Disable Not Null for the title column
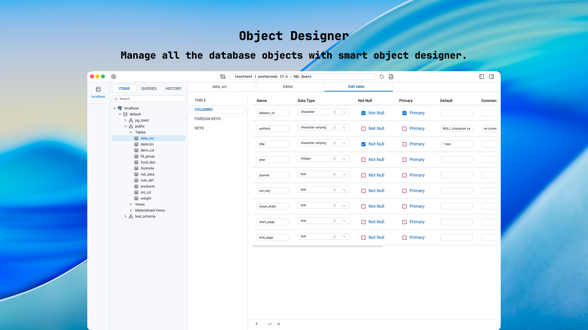The height and width of the screenshot is (330, 588). point(364,144)
